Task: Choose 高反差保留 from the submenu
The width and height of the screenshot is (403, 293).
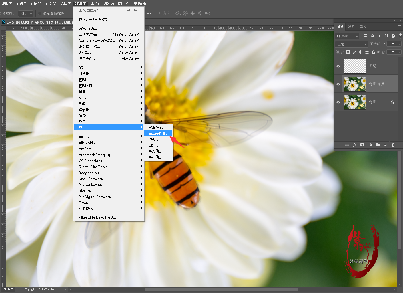Action: 158,134
